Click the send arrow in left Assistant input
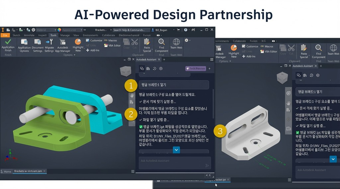This screenshot has width=340, height=189. pyautogui.click(x=207, y=165)
